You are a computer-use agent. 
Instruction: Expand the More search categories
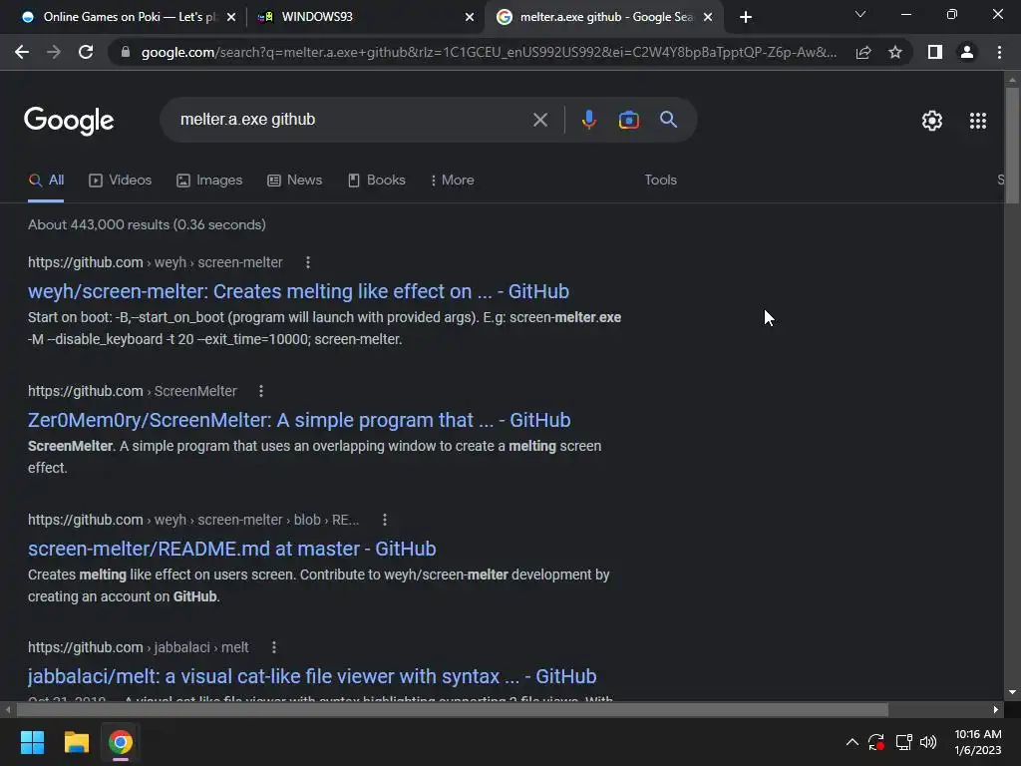click(453, 181)
